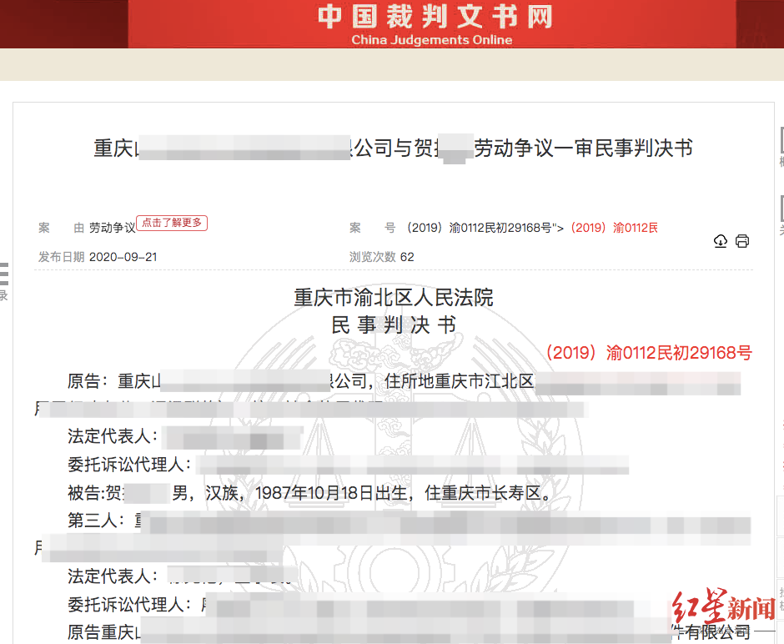Open the table of contents menu icon
The width and height of the screenshot is (784, 644).
4,274
